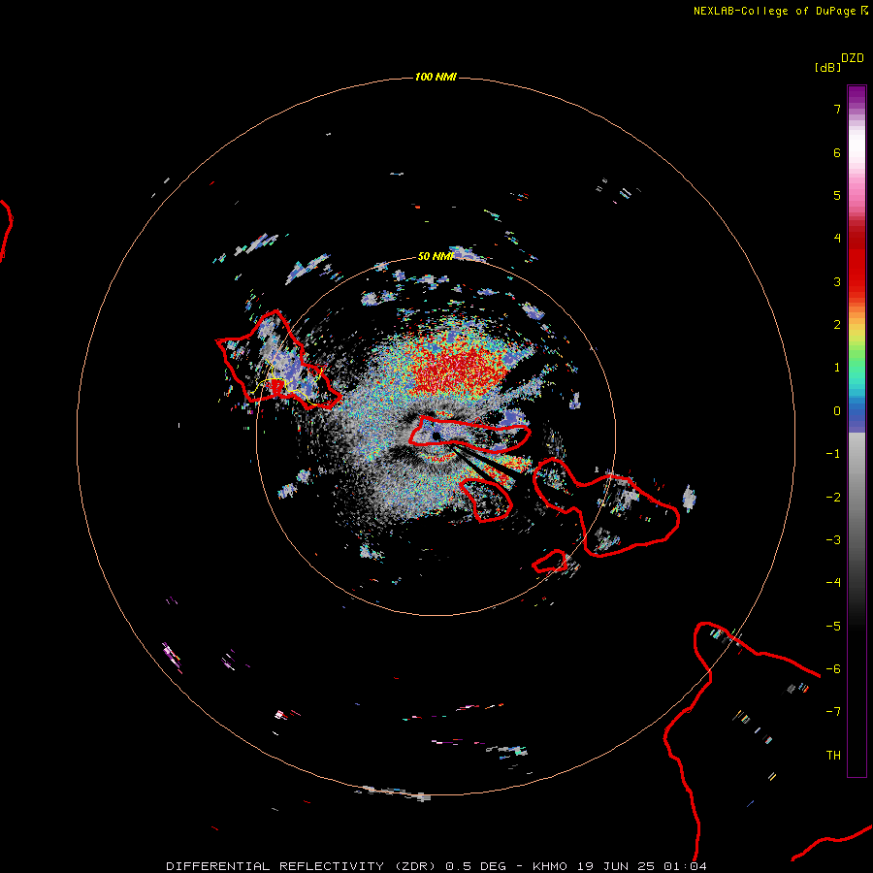This screenshot has height=873, width=873.
Task: Click the -2 value on the colorbar scale
Action: (833, 498)
